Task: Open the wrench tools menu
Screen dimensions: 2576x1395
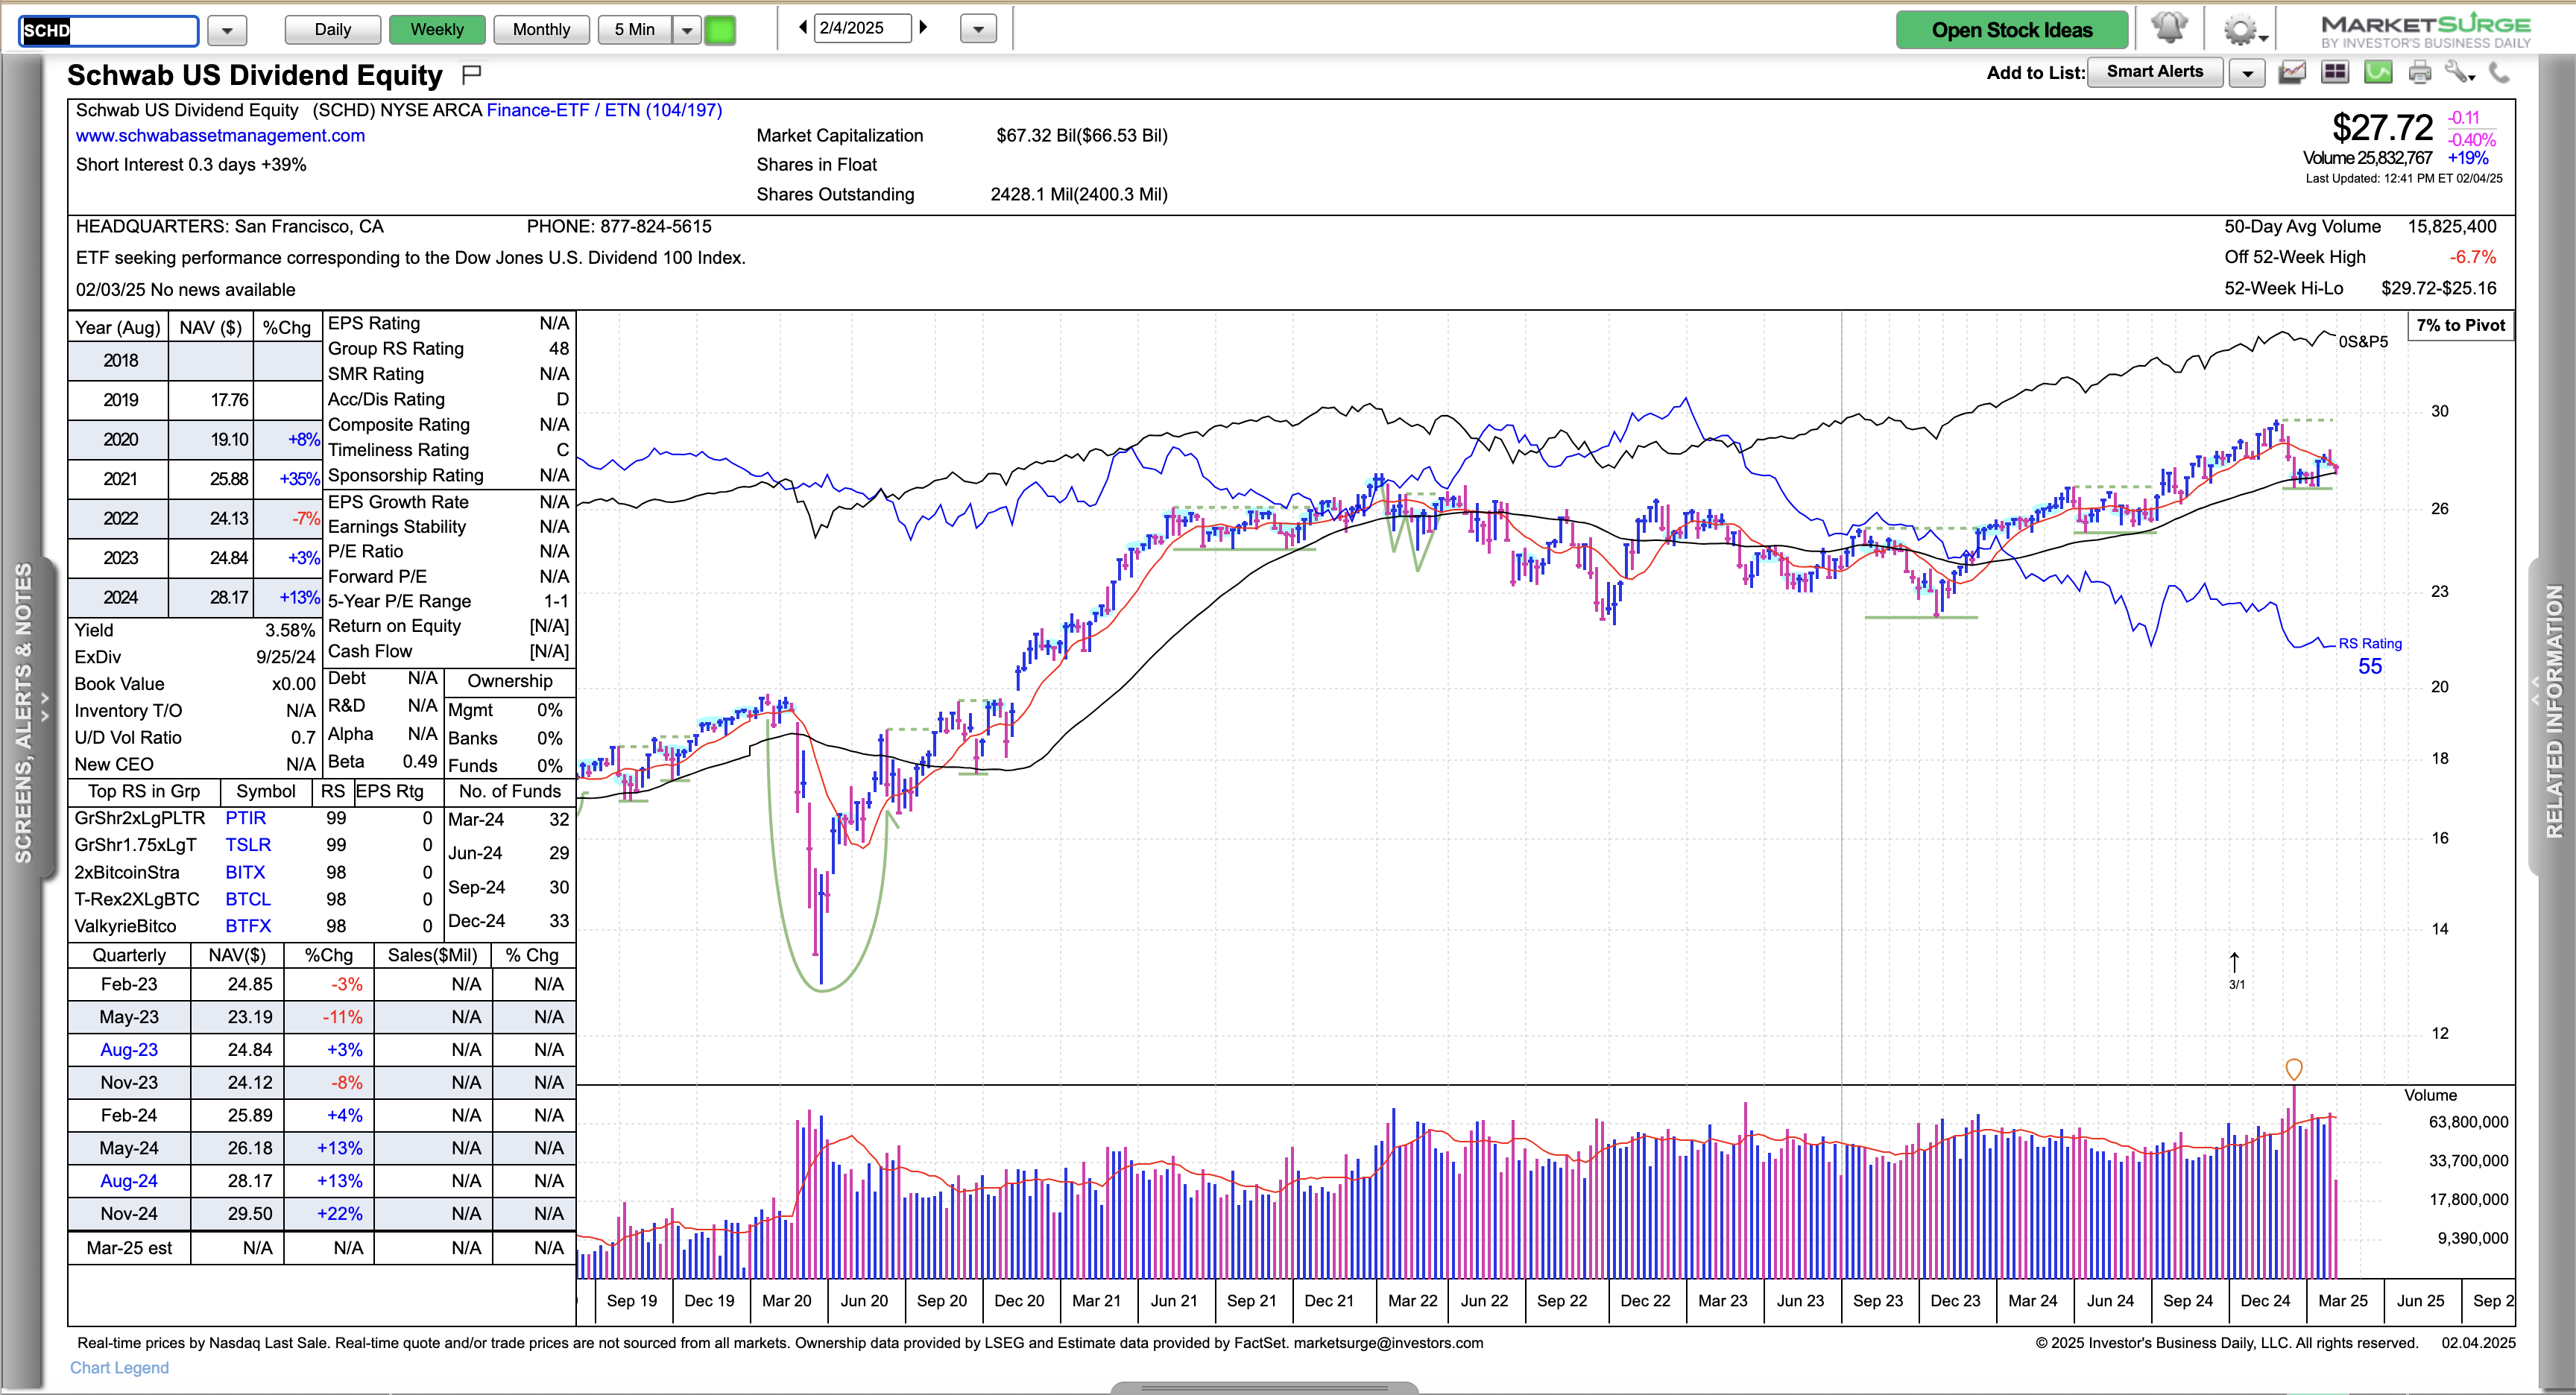Action: pyautogui.click(x=2458, y=72)
